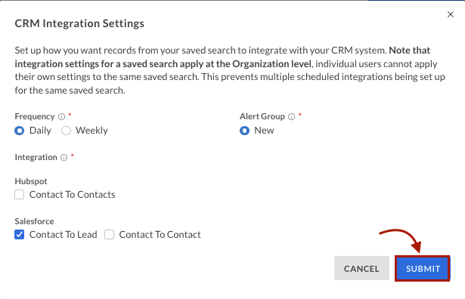This screenshot has width=465, height=299.
Task: Click the 'Weekly' option label text
Action: pyautogui.click(x=91, y=131)
